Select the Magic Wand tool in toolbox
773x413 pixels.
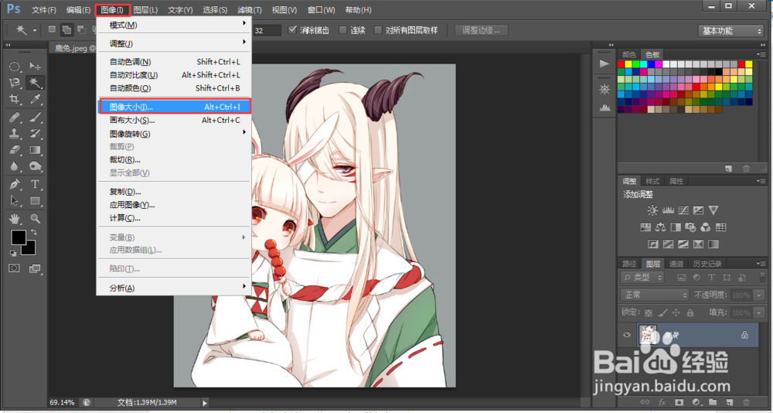(35, 83)
